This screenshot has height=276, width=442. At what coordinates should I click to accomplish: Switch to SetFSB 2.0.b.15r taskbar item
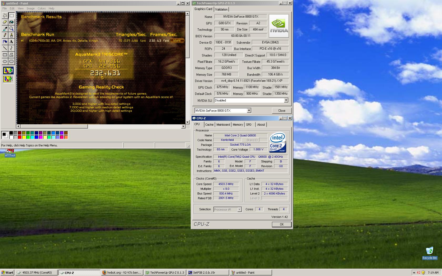[208, 273]
